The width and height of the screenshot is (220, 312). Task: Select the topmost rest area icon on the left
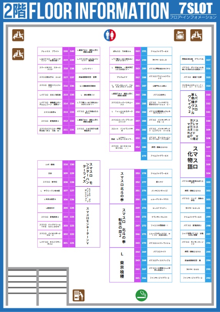pyautogui.click(x=18, y=35)
